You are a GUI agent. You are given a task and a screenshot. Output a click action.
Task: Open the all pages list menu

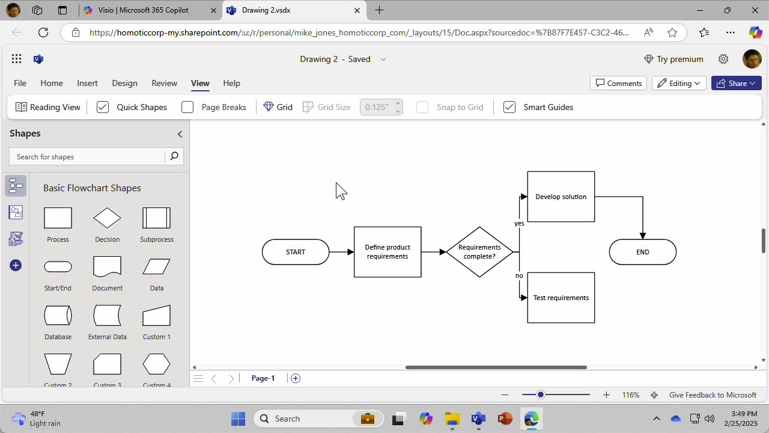(x=198, y=378)
